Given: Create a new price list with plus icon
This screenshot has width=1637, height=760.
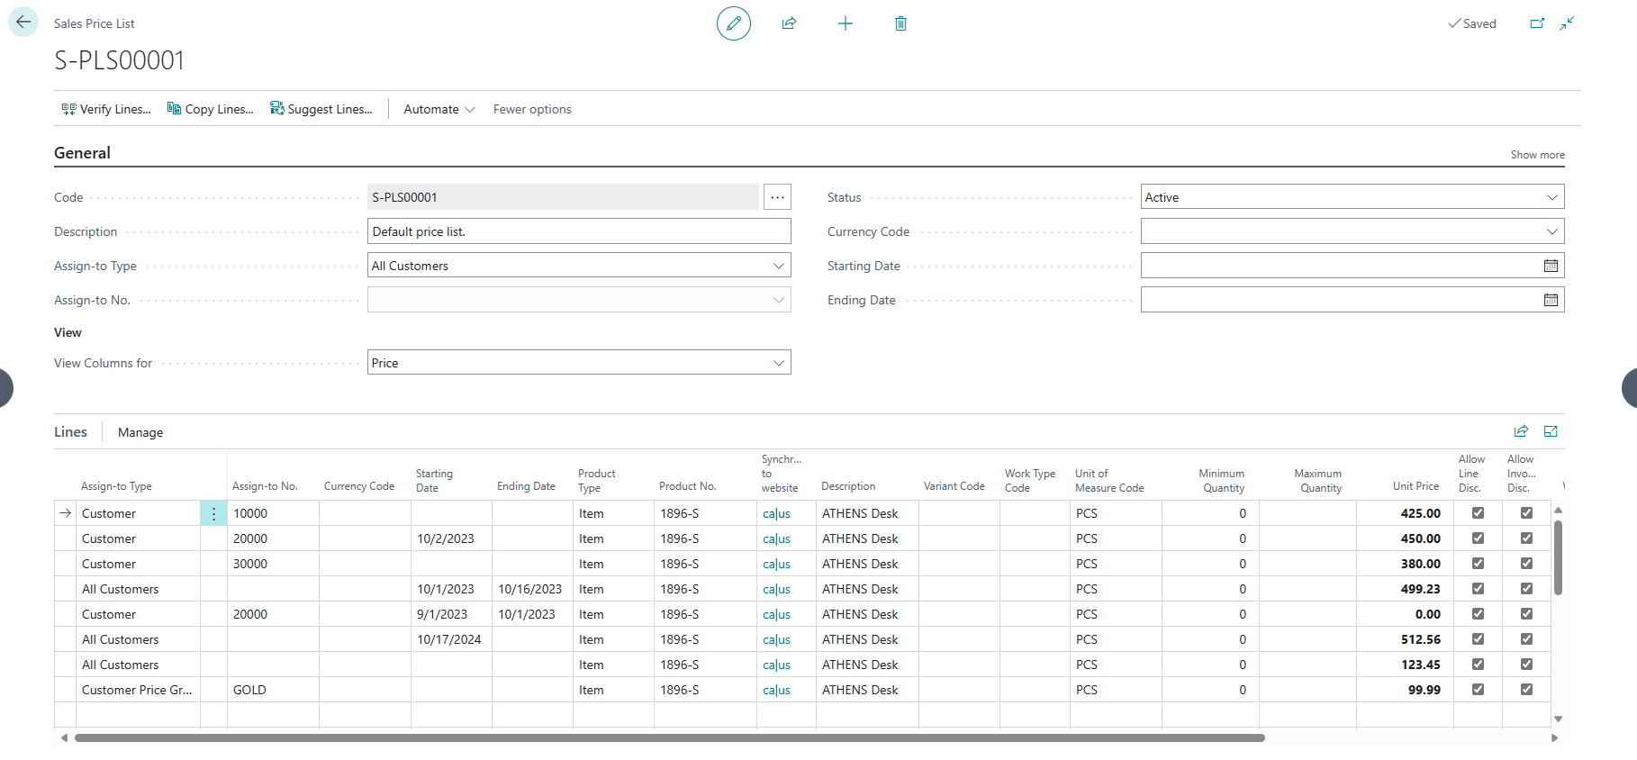Looking at the screenshot, I should coord(845,23).
